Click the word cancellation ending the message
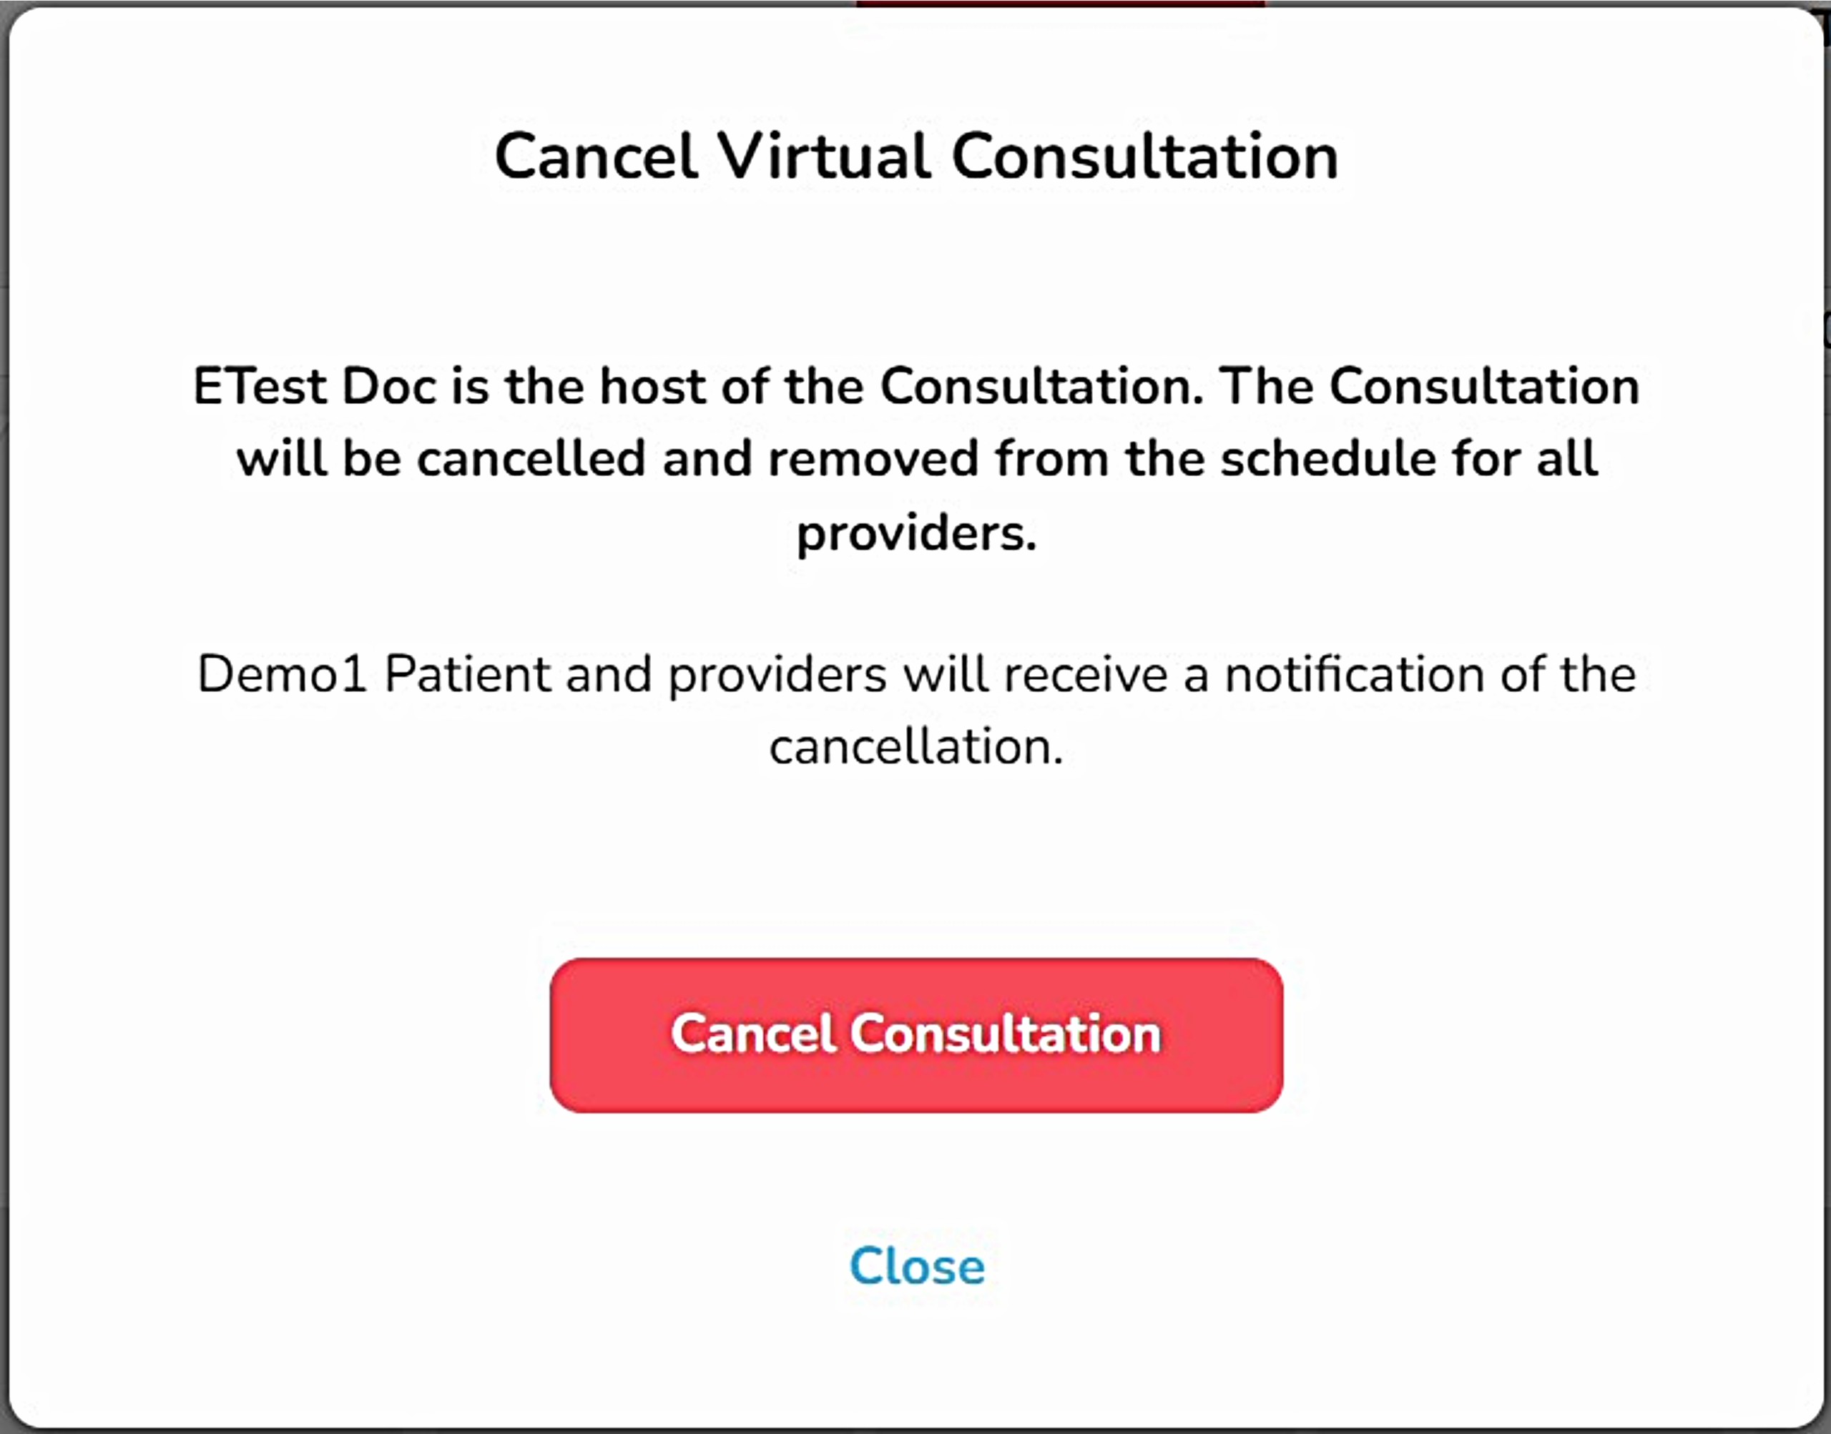The height and width of the screenshot is (1434, 1831). coord(916,746)
